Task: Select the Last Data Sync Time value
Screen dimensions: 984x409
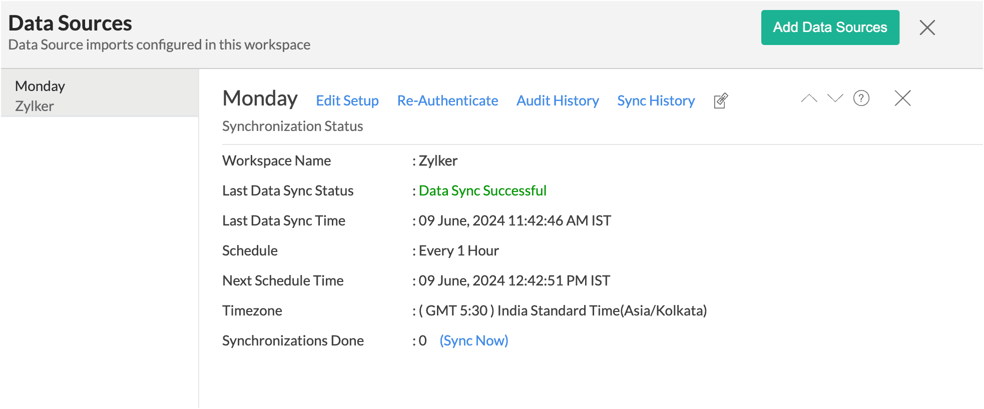Action: [x=515, y=220]
